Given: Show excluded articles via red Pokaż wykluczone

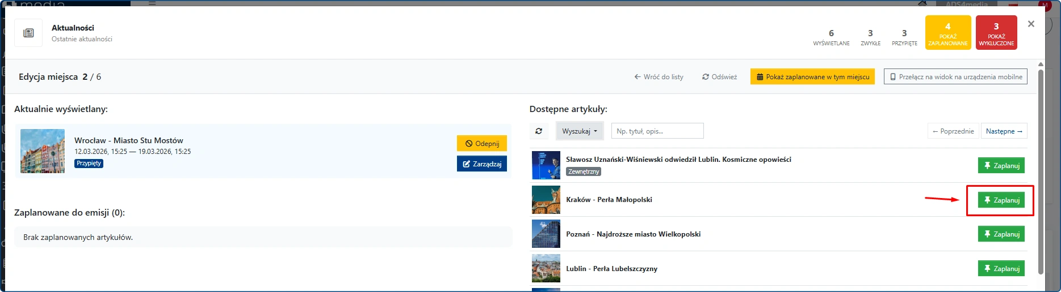Looking at the screenshot, I should click(x=996, y=33).
